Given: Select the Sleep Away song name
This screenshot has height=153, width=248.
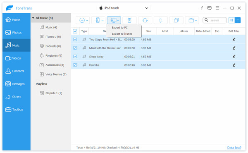Looking at the screenshot, I should tap(96, 57).
